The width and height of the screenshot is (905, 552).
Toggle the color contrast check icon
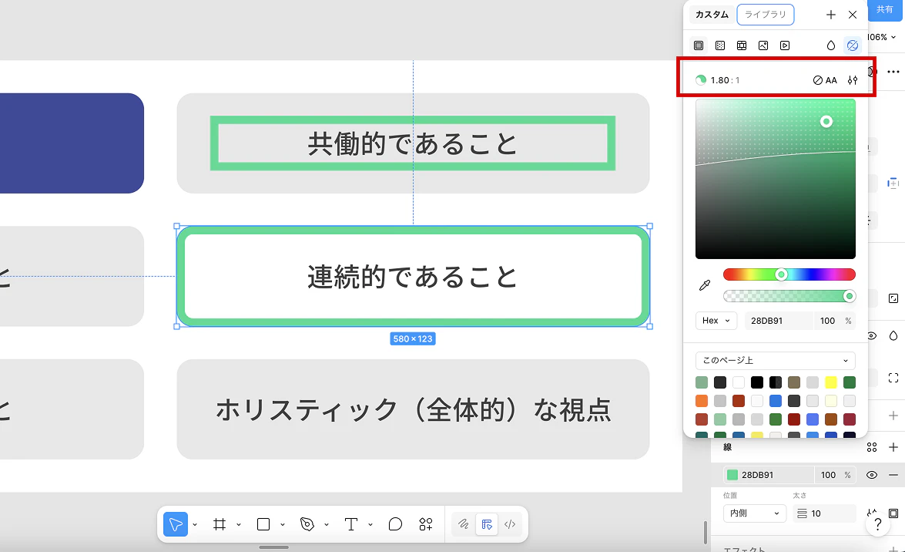(853, 45)
